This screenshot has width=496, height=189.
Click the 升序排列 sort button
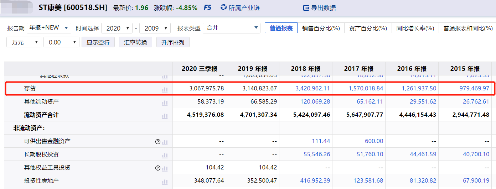[173, 42]
